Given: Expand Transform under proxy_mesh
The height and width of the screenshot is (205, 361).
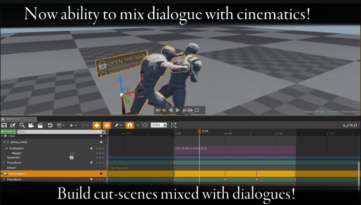Looking at the screenshot, I should (x=4, y=163).
